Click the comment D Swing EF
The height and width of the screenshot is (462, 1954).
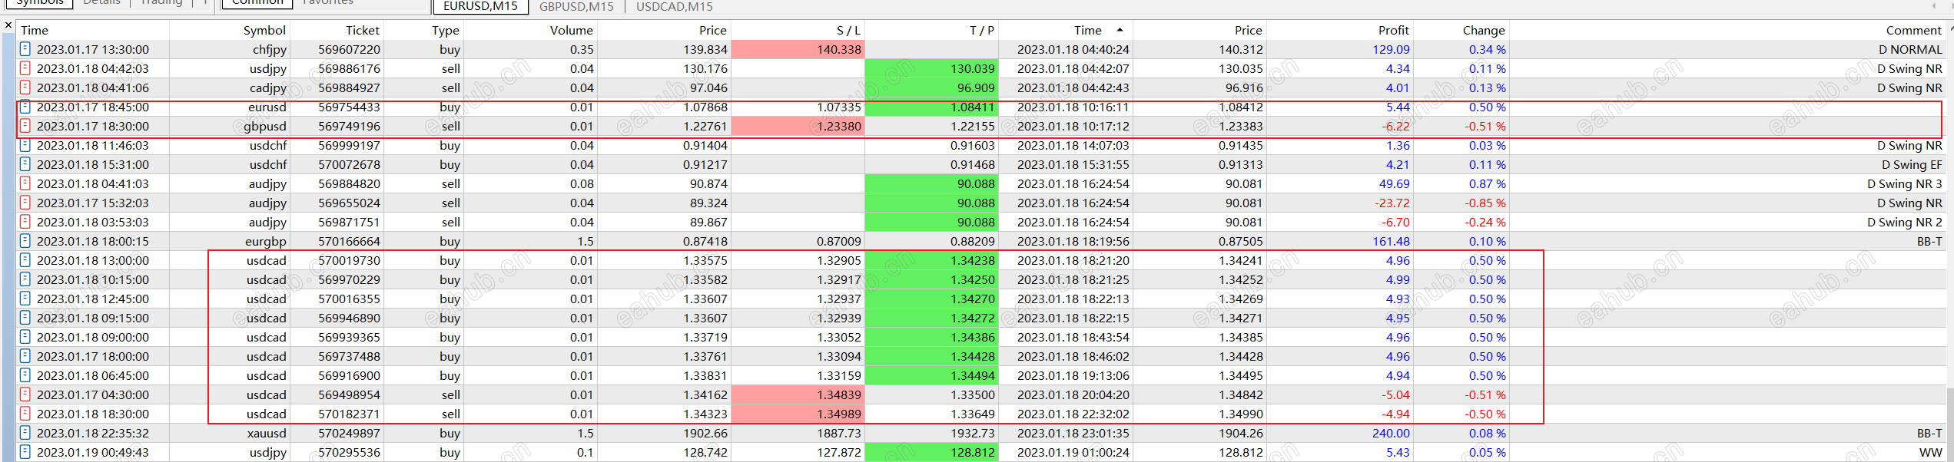[x=1912, y=164]
